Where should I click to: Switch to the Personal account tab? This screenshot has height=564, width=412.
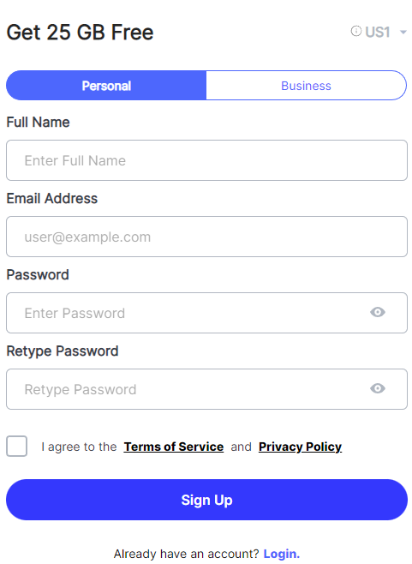106,85
